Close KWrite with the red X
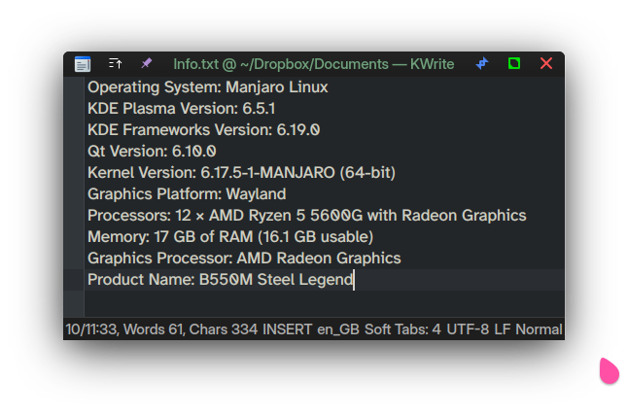The image size is (628, 415). point(546,63)
